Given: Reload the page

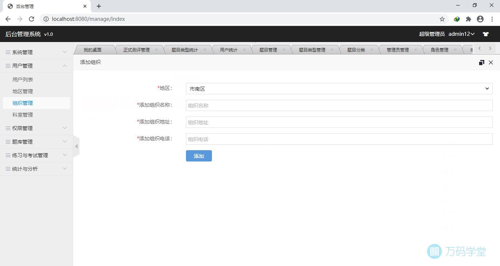Looking at the screenshot, I should [31, 19].
